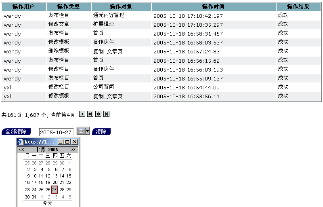Go to the next log page
This screenshot has width=323, height=207.
[98, 114]
